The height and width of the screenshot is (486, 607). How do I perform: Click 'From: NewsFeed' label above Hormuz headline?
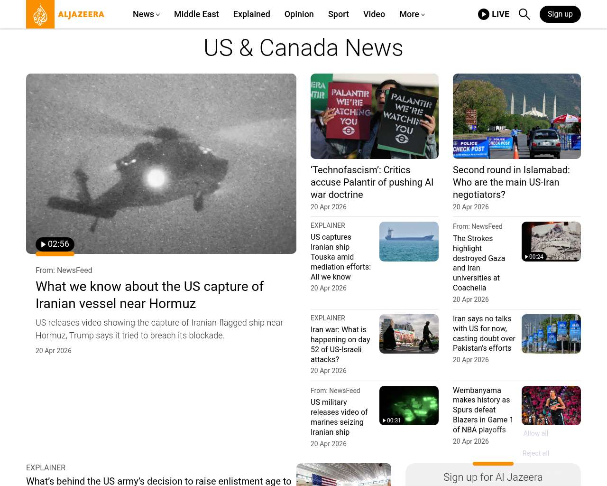click(x=64, y=270)
